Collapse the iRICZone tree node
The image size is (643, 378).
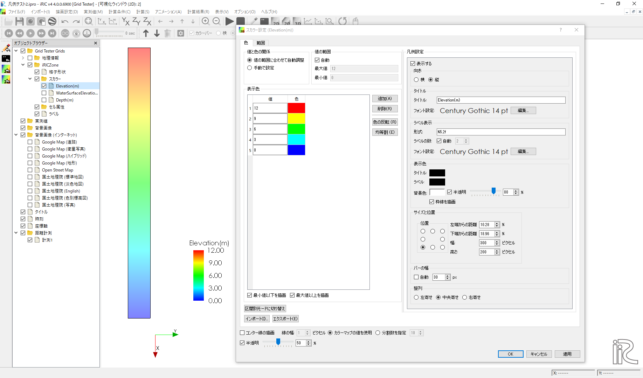pyautogui.click(x=23, y=65)
